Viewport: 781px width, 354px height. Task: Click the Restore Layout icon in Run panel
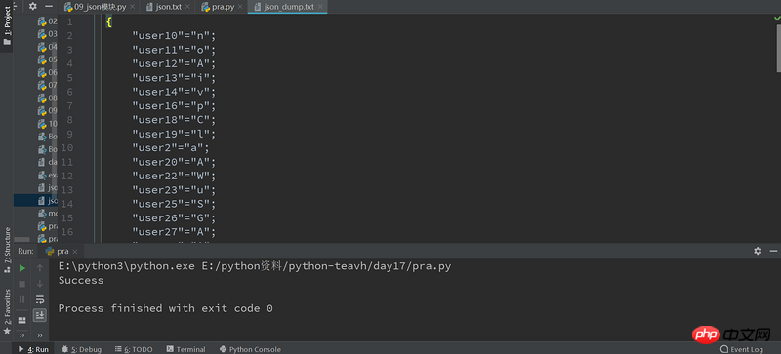pos(21,320)
